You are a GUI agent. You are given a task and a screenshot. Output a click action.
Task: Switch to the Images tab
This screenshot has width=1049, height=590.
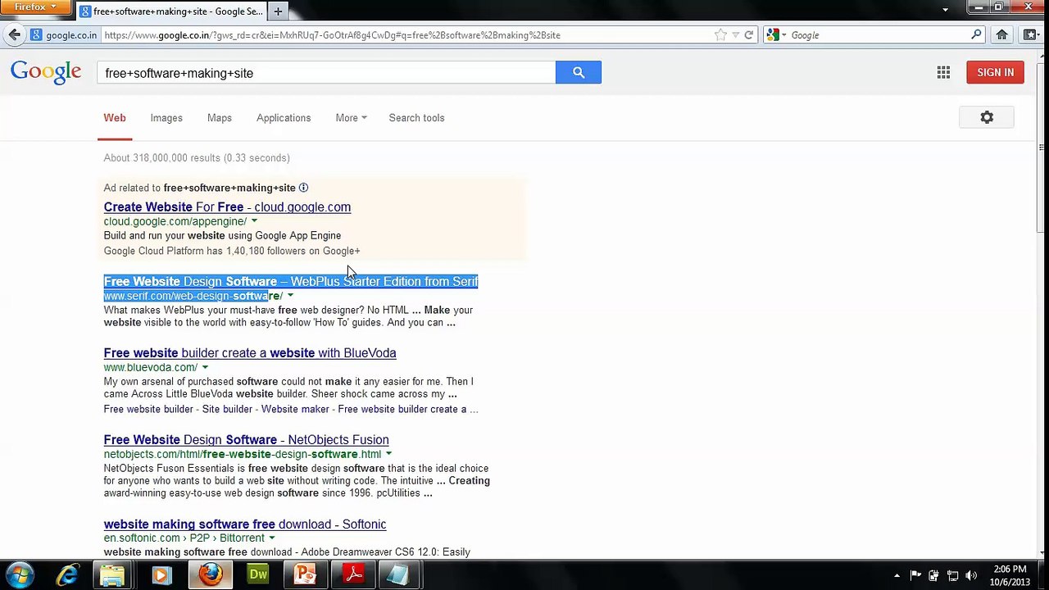click(166, 118)
